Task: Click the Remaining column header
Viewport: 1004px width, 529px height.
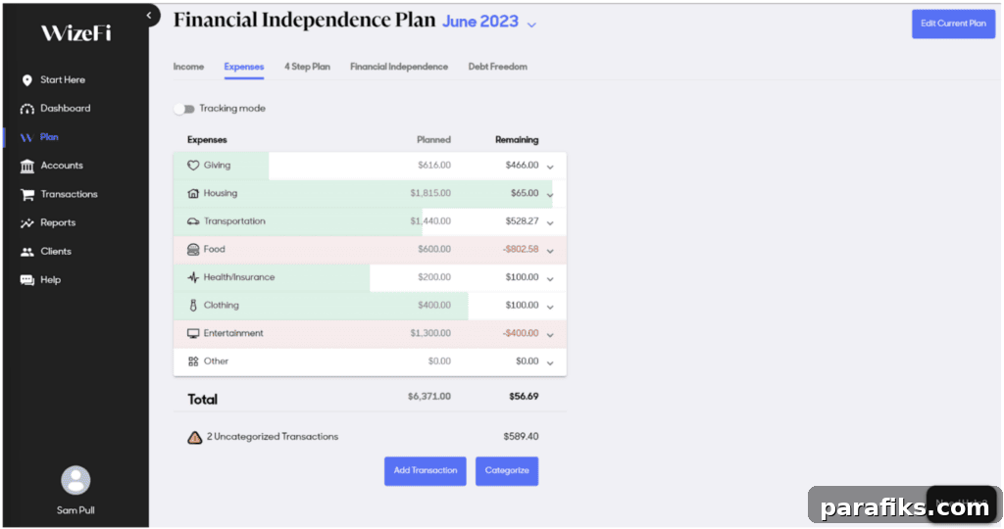Action: pyautogui.click(x=517, y=140)
